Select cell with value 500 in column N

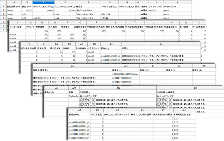pyautogui.click(x=42, y=31)
